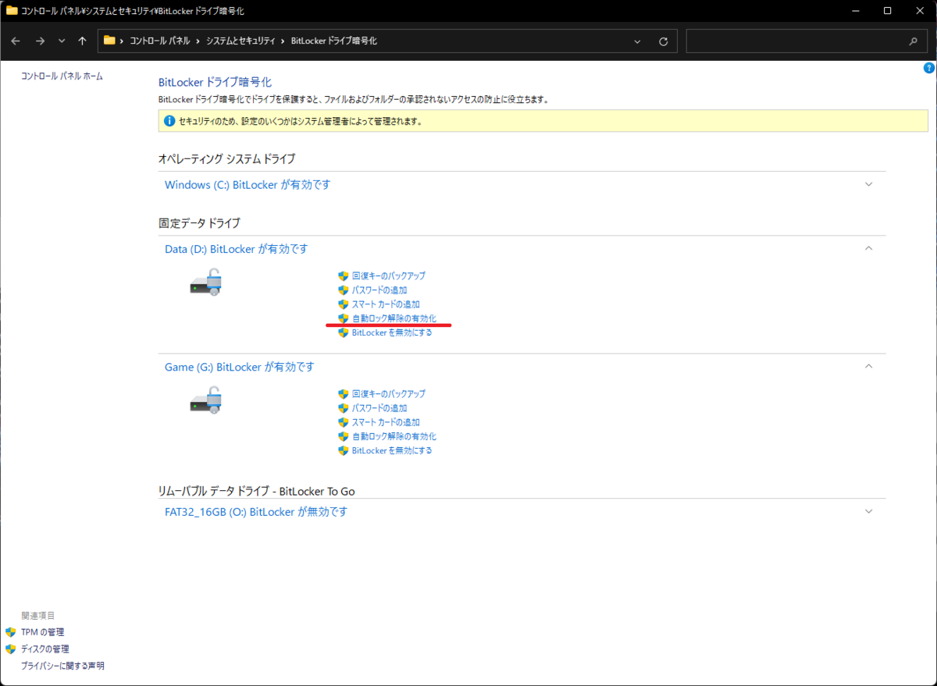The height and width of the screenshot is (686, 937).
Task: Click shield icon beside G: 回復キーのバックアップ
Action: point(343,394)
